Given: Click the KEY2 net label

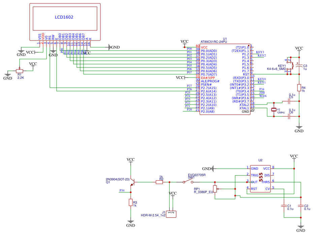Looking at the screenshot, I should [x=262, y=56].
